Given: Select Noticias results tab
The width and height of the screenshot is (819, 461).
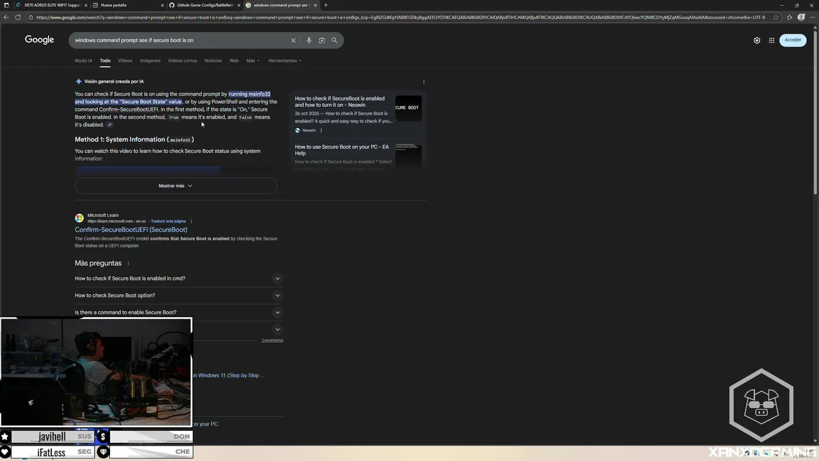Looking at the screenshot, I should click(213, 61).
